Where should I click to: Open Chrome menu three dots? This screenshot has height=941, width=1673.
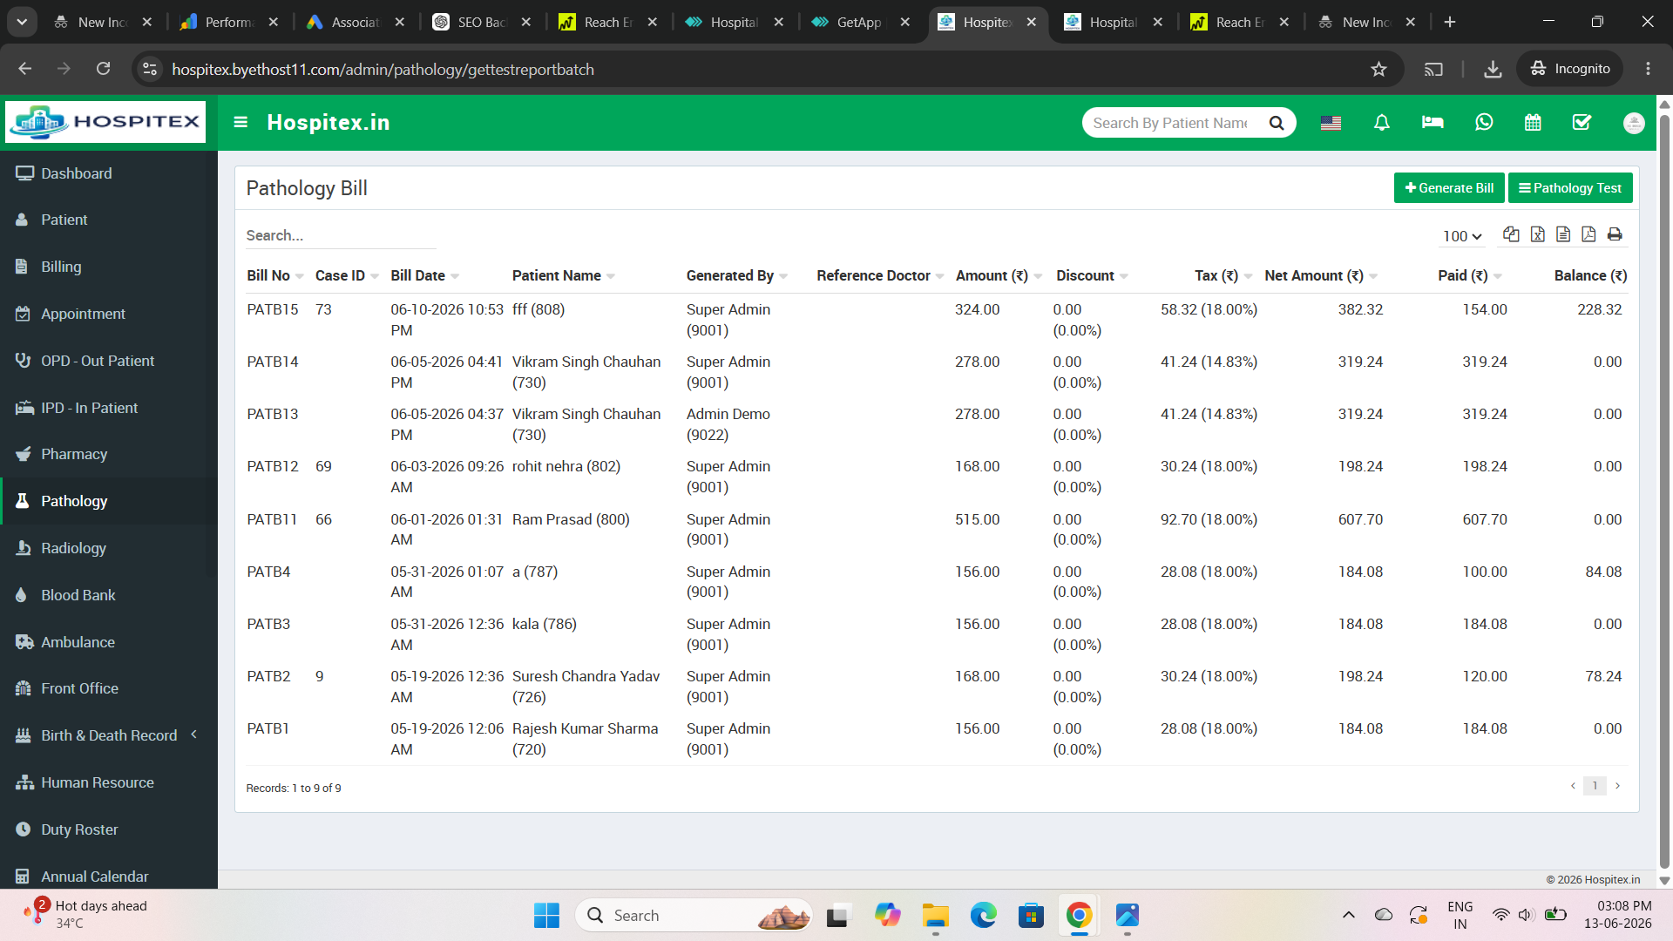click(1648, 69)
